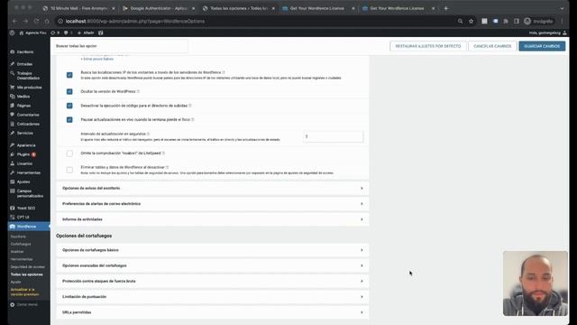The height and width of the screenshot is (325, 577).
Task: Open the browser tab list chevron
Action: click(562, 8)
